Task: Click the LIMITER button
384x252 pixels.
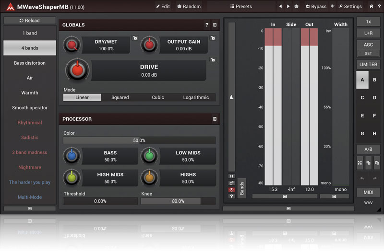Action: 368,65
